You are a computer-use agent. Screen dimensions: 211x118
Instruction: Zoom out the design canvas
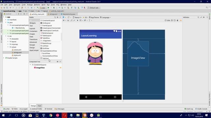point(166,20)
